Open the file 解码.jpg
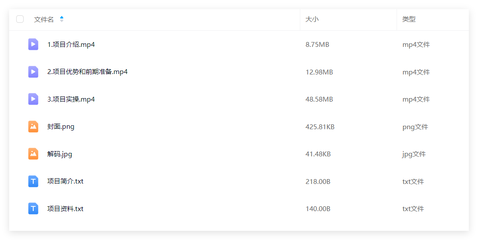The image size is (478, 240). click(x=60, y=154)
